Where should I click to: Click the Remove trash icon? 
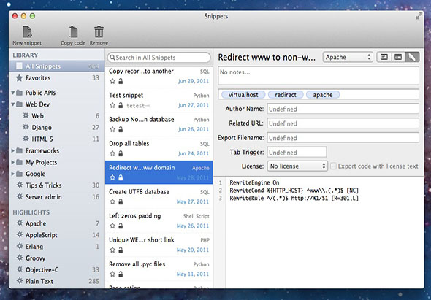[x=99, y=32]
